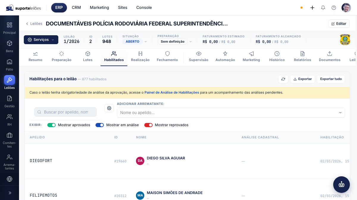
Task: Open notifications bell
Action: pos(323,8)
